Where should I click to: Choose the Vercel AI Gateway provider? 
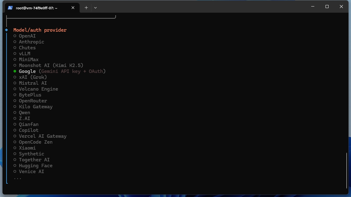pos(43,136)
